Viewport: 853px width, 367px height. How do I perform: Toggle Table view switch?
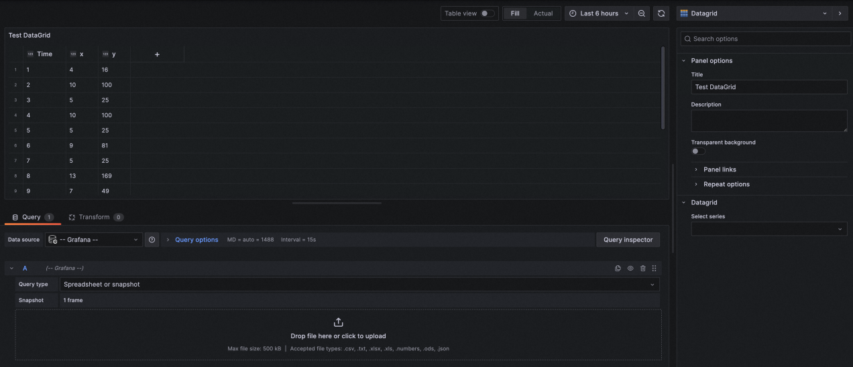point(488,13)
